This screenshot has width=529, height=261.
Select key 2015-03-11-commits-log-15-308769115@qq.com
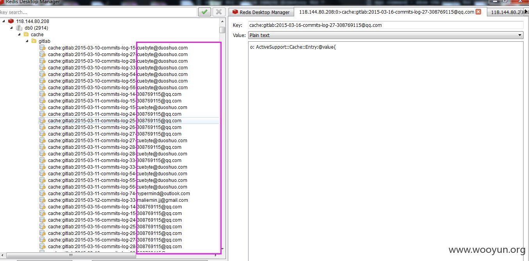[115, 101]
